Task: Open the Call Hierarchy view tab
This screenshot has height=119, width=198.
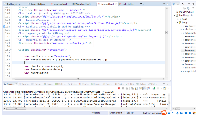Action: [153, 84]
